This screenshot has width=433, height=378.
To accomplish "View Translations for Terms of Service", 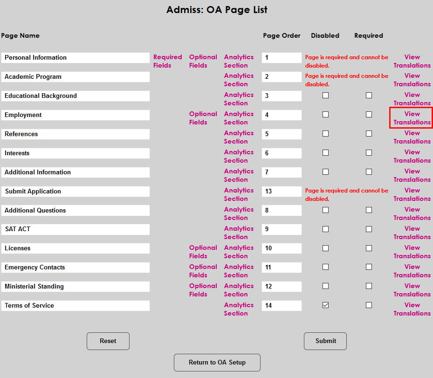I will (x=411, y=309).
